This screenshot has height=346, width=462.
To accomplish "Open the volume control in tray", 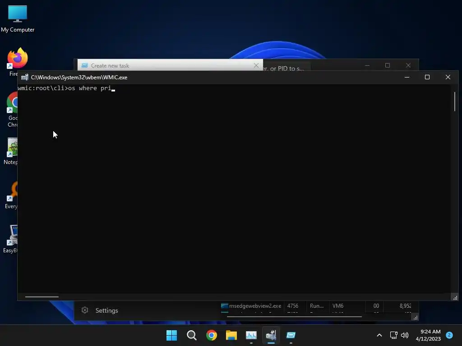I will point(405,335).
